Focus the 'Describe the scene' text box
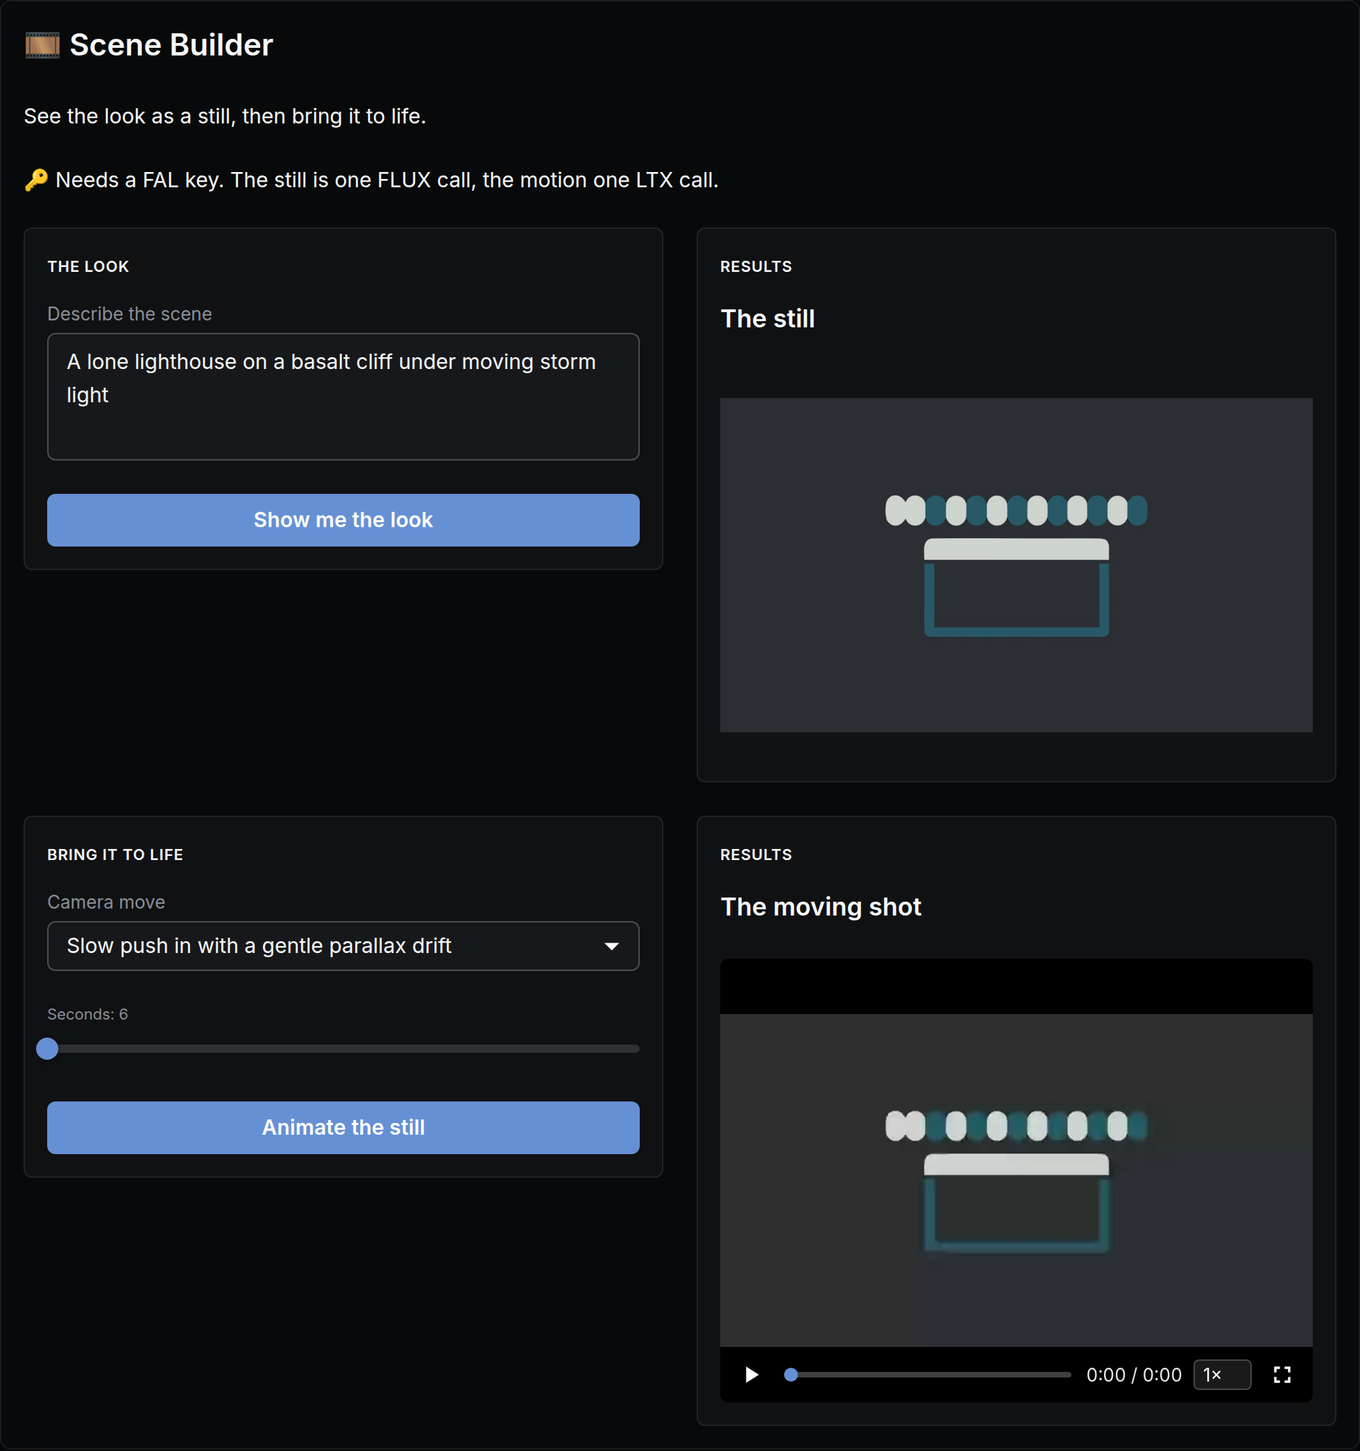1360x1451 pixels. pos(343,397)
